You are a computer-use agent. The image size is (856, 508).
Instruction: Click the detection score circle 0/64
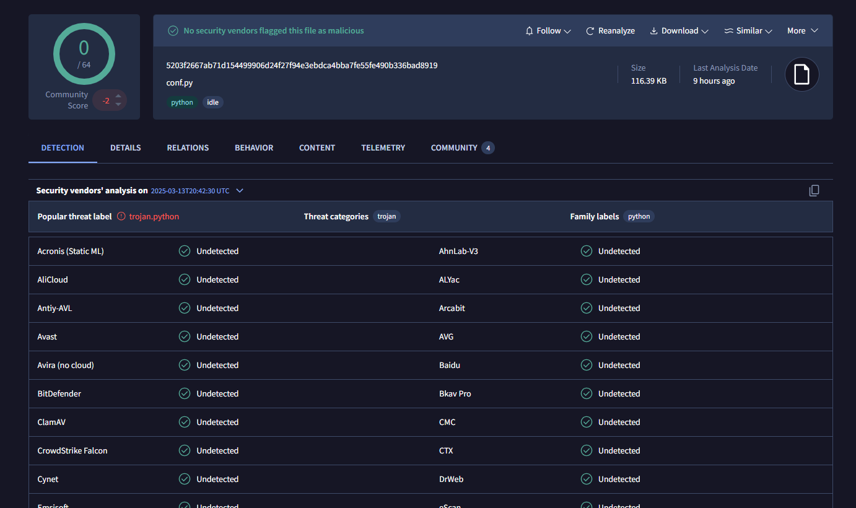[x=84, y=54]
